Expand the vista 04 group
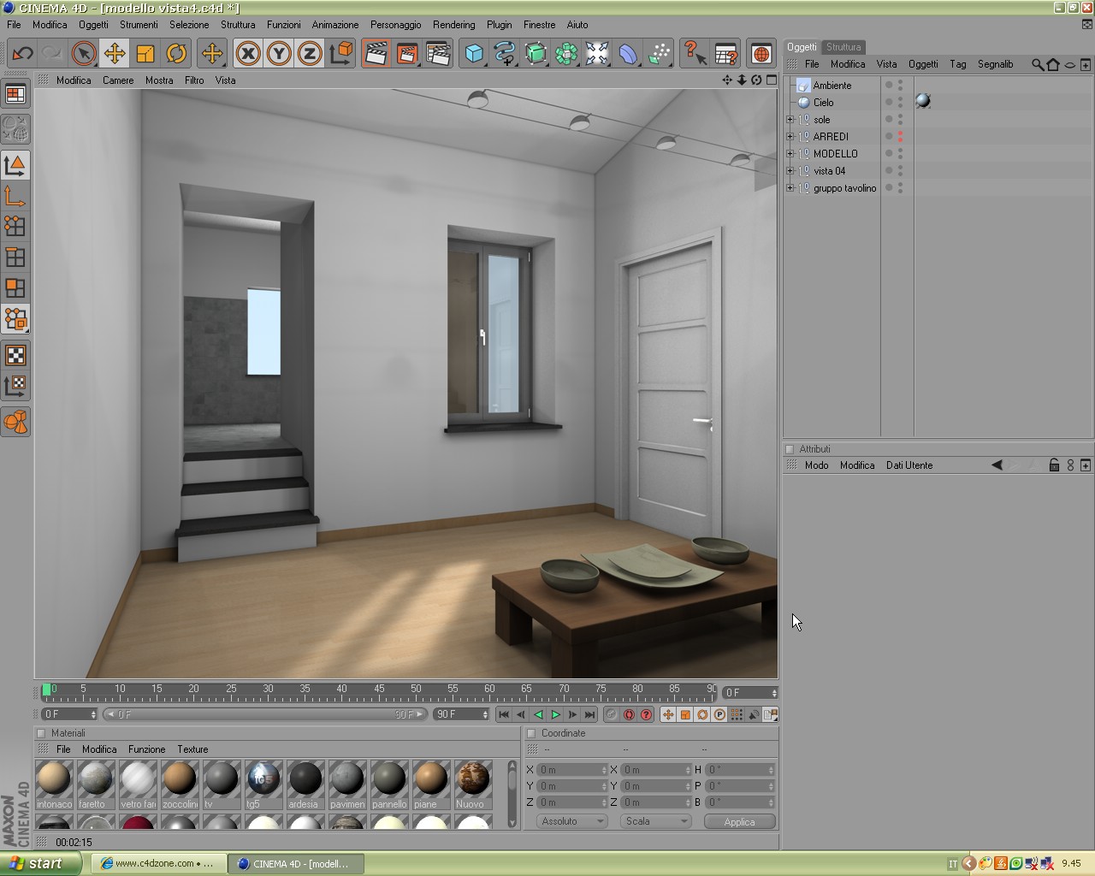 point(790,171)
